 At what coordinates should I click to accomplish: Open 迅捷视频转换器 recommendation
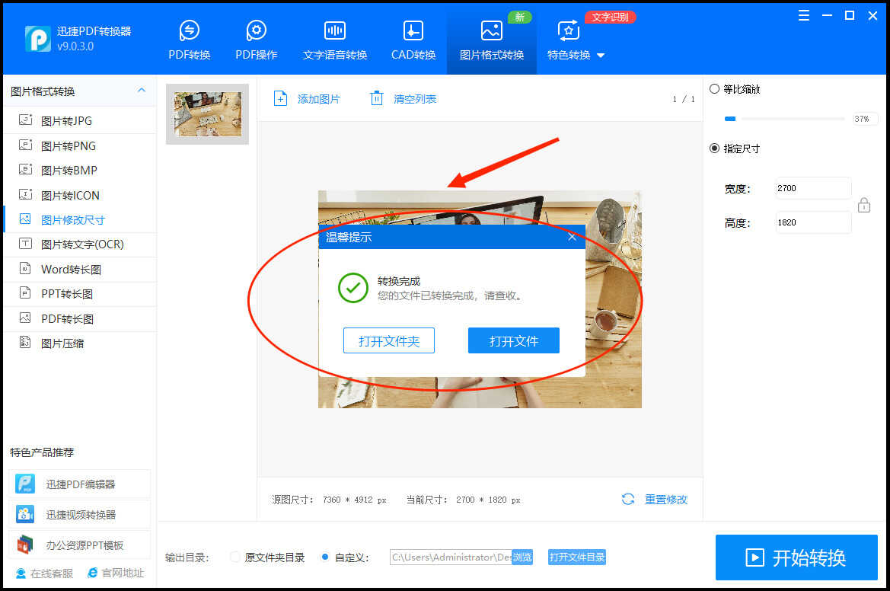(x=79, y=514)
